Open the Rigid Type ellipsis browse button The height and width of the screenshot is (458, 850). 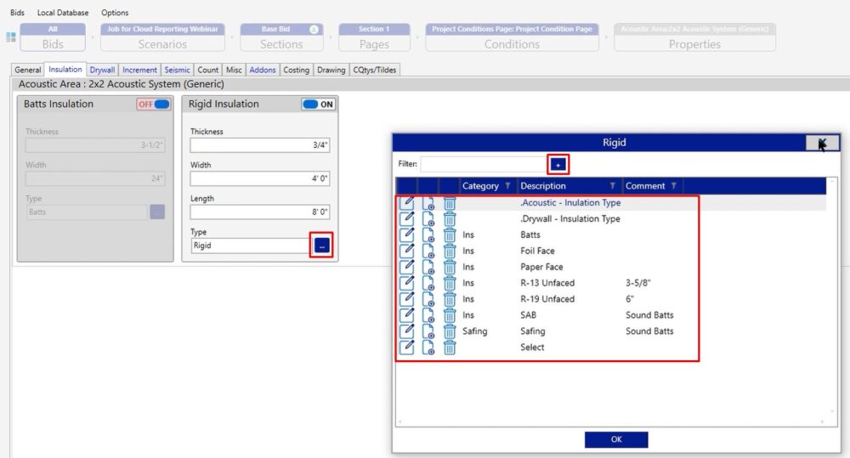[321, 246]
